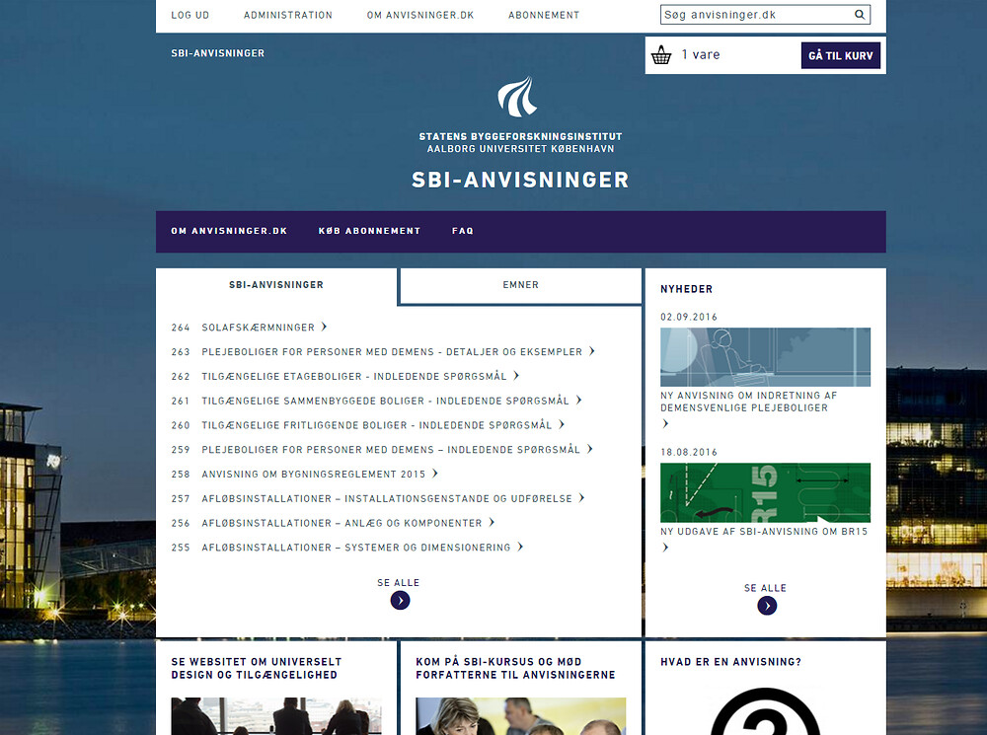Click the search magnifier icon
The image size is (987, 735).
(860, 15)
